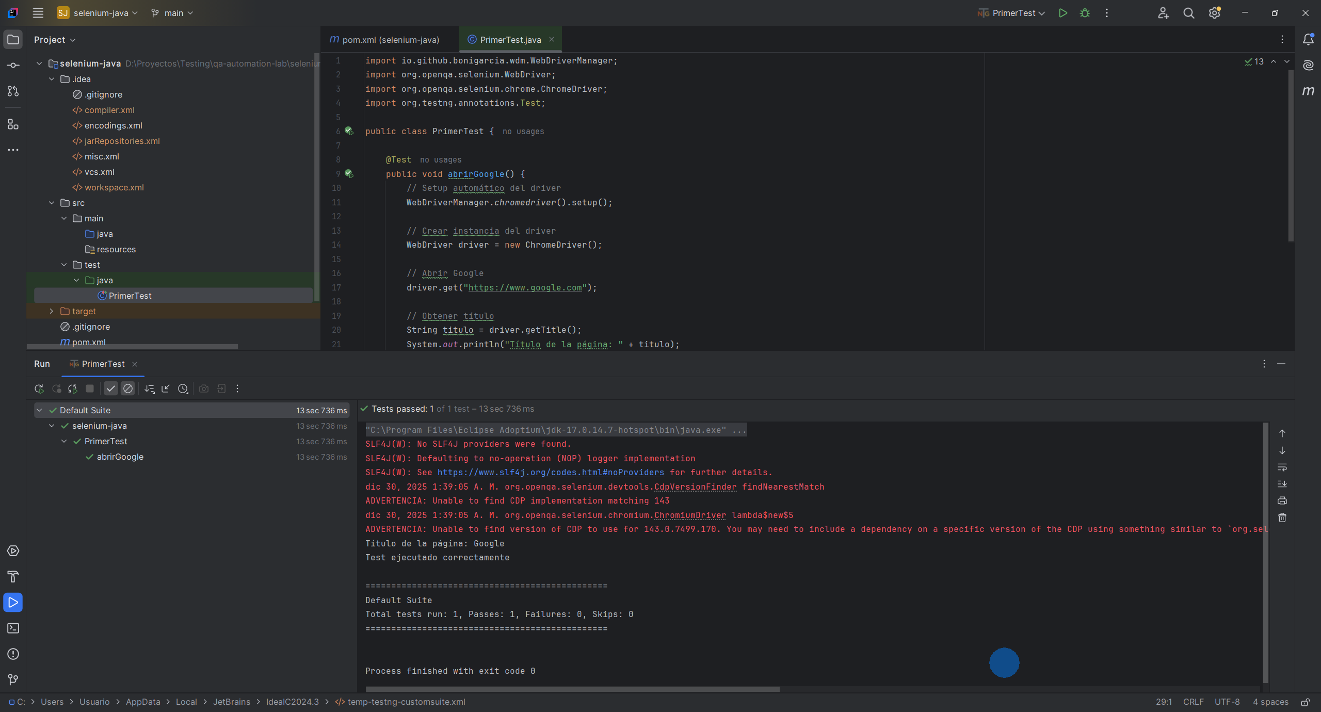Start a debug session for PrimerTest

coord(1085,13)
